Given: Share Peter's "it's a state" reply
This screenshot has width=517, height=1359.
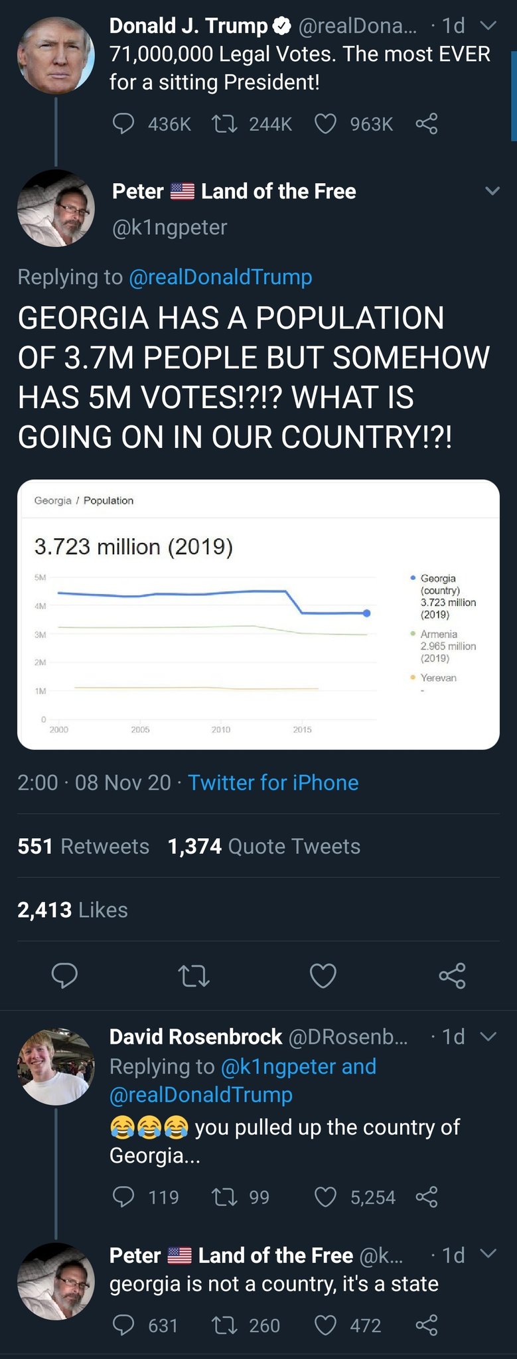Looking at the screenshot, I should [x=426, y=1325].
